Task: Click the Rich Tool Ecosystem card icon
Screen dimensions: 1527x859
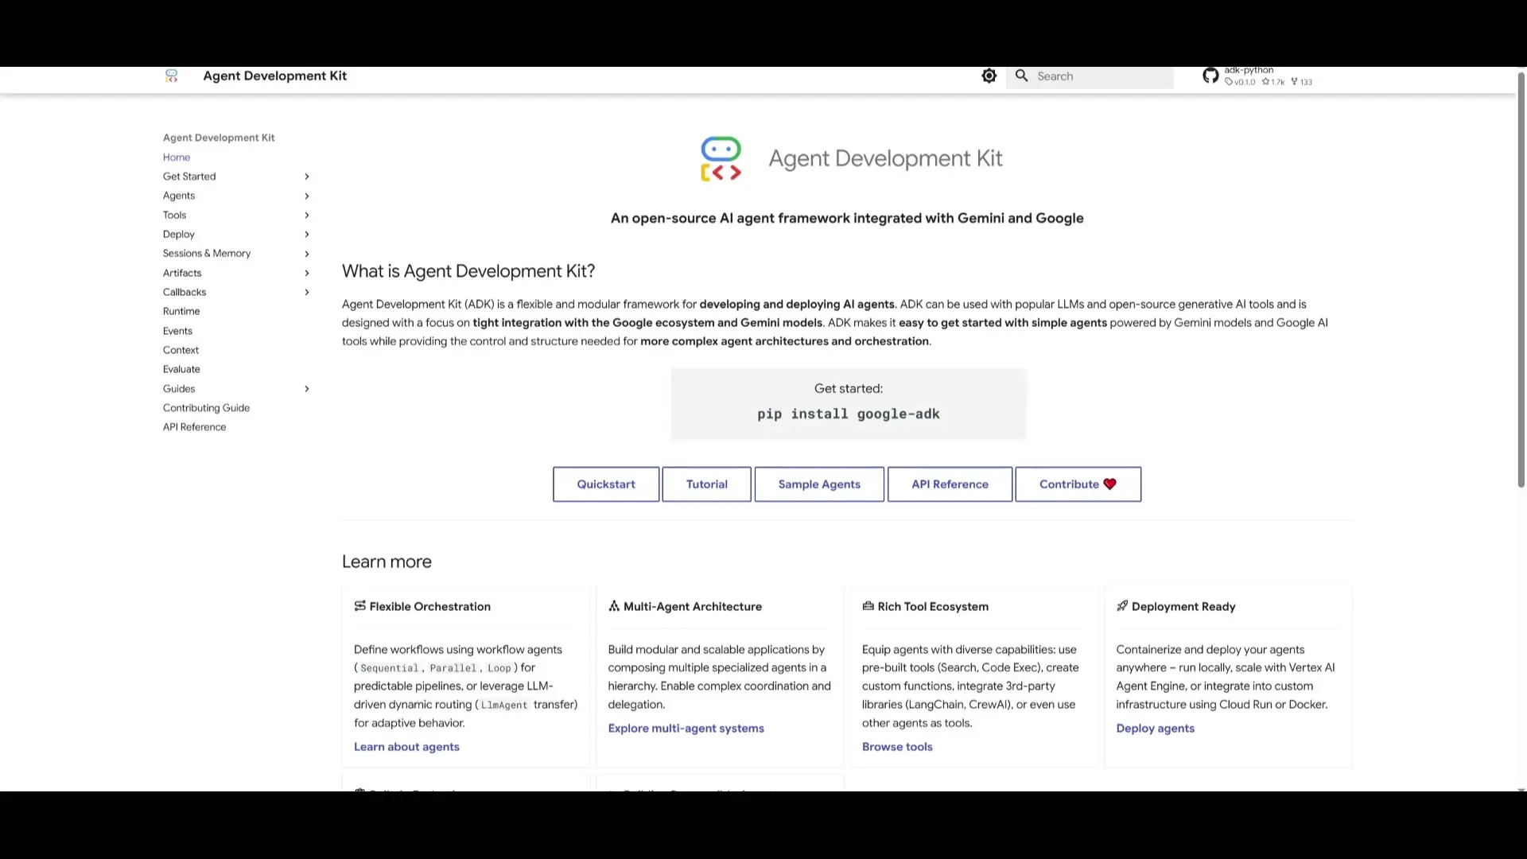Action: point(868,606)
